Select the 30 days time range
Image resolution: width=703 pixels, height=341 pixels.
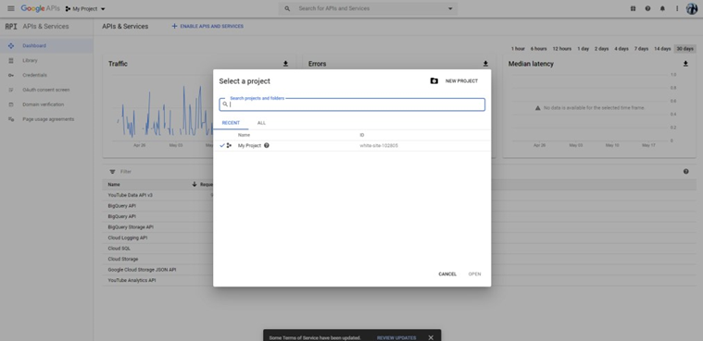(684, 49)
